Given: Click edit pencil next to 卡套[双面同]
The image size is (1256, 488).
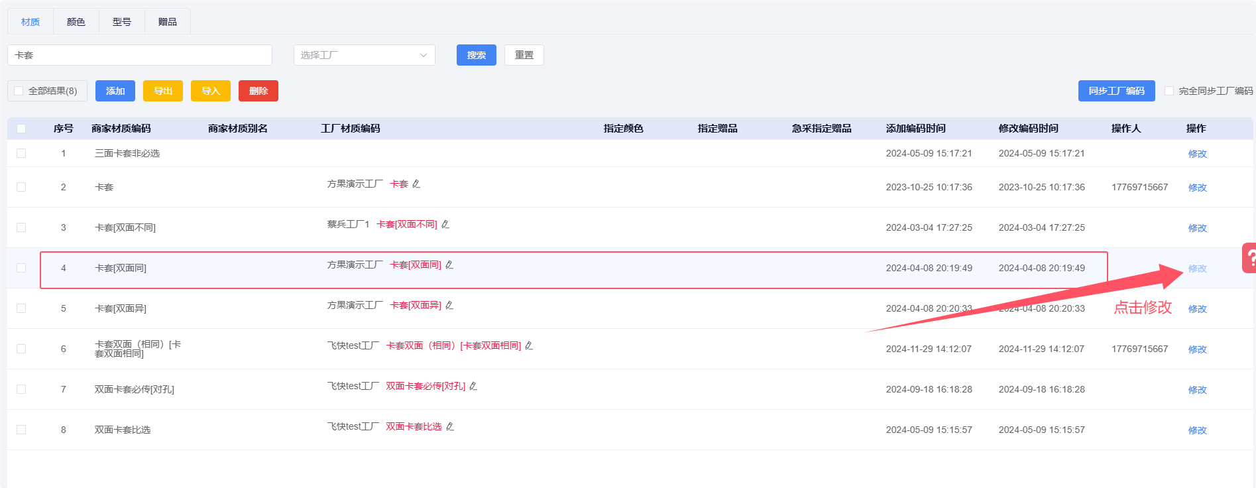Looking at the screenshot, I should (x=449, y=265).
